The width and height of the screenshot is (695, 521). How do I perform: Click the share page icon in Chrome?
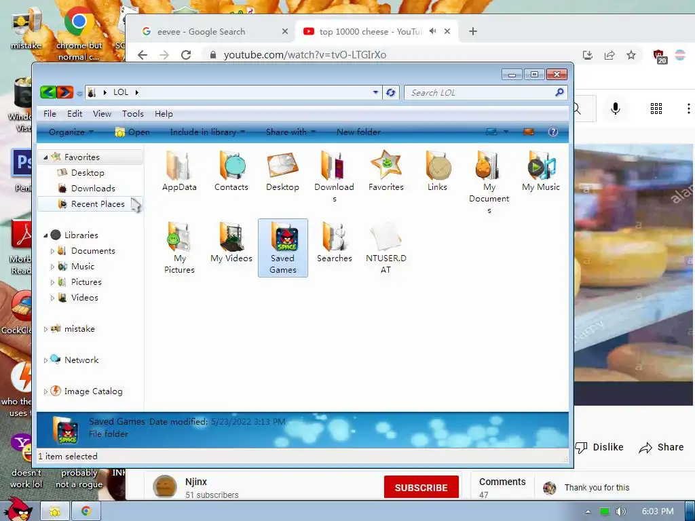point(609,55)
